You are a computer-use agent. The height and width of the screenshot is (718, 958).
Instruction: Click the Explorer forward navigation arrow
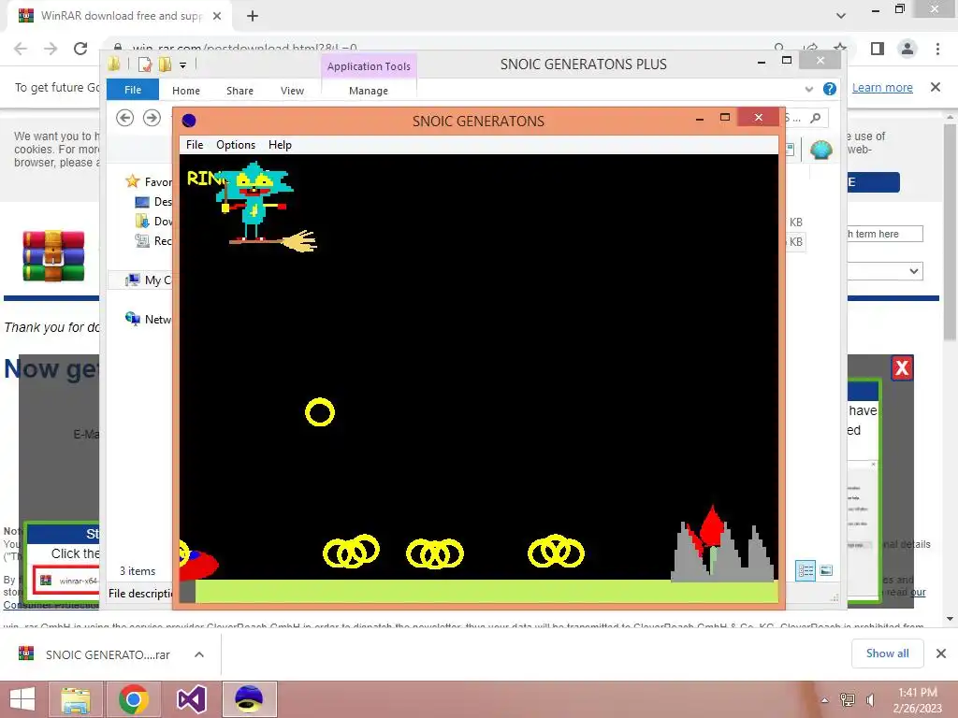coord(152,117)
